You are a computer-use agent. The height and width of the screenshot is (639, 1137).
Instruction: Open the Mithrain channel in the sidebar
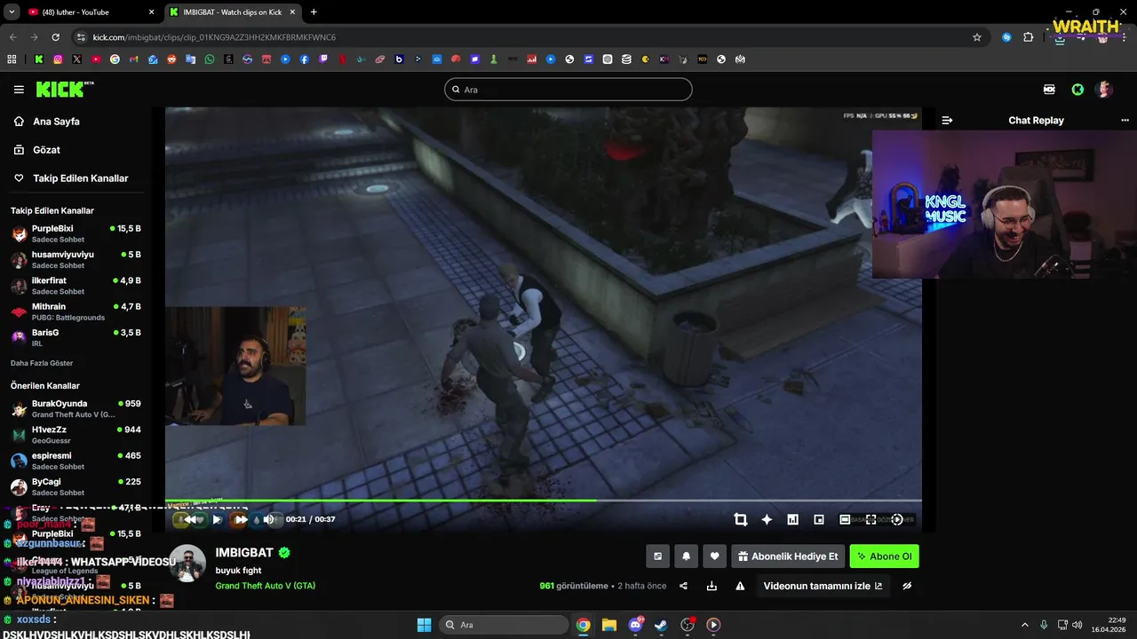tap(75, 312)
